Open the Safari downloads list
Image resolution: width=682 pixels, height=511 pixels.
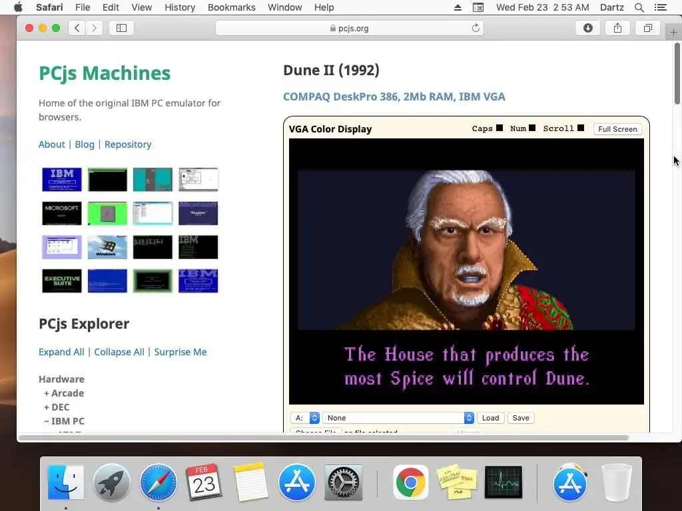point(587,28)
